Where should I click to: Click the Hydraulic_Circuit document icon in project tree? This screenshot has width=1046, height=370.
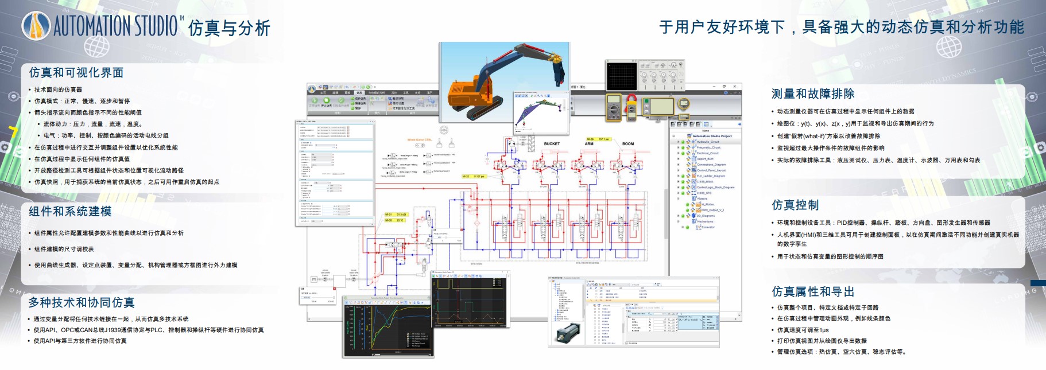pyautogui.click(x=694, y=142)
